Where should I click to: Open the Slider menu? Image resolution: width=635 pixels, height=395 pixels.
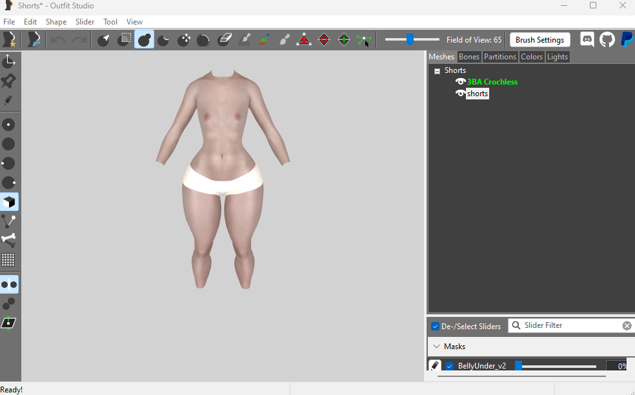[85, 22]
